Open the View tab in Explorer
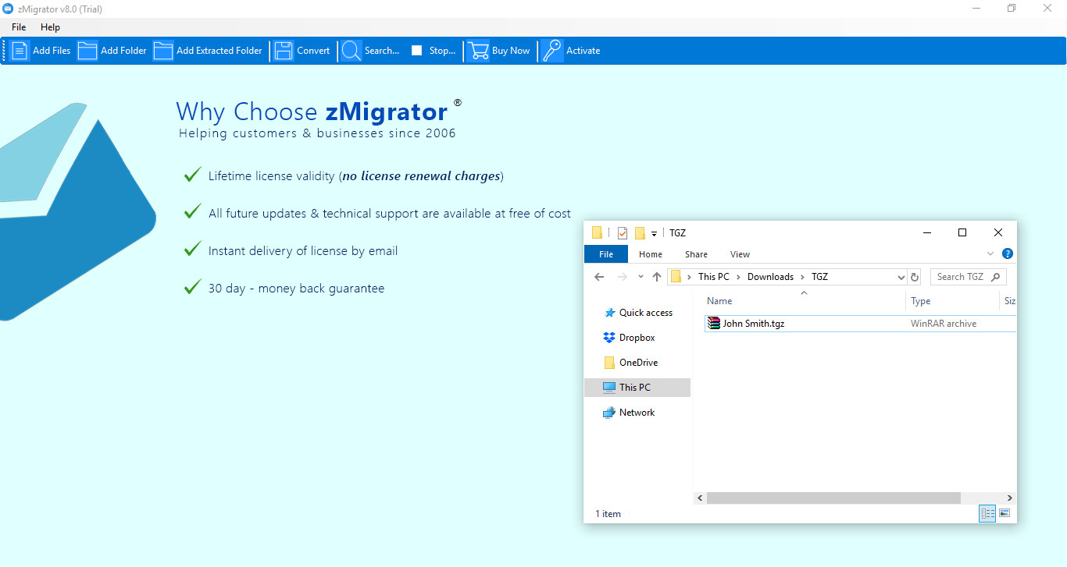 click(740, 254)
